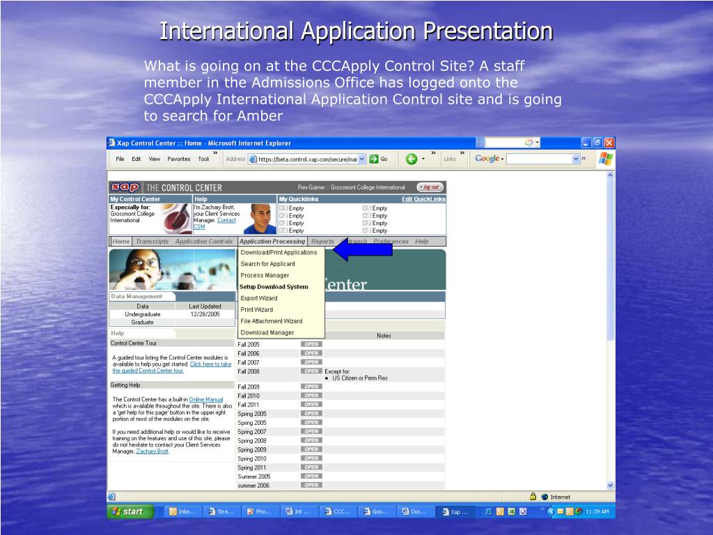
Task: Click the green Go arrow button
Action: click(x=374, y=159)
